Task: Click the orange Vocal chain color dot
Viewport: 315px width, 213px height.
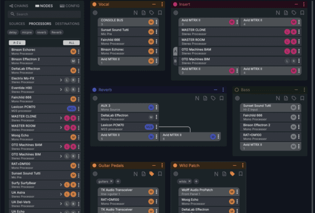Action: (94, 4)
